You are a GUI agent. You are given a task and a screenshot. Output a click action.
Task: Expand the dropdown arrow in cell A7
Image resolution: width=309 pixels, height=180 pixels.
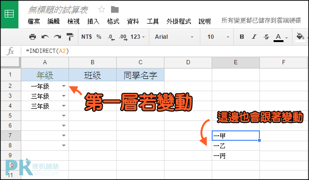tap(64, 136)
